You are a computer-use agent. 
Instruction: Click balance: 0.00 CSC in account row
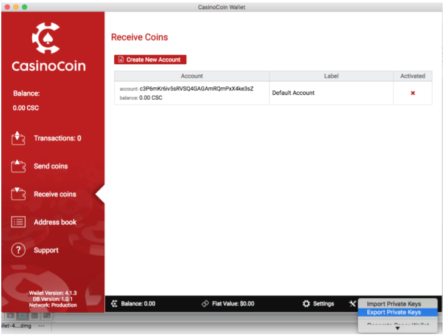(x=141, y=98)
